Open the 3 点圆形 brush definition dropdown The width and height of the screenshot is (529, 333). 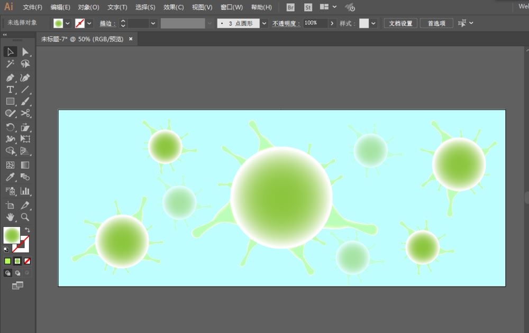[263, 23]
